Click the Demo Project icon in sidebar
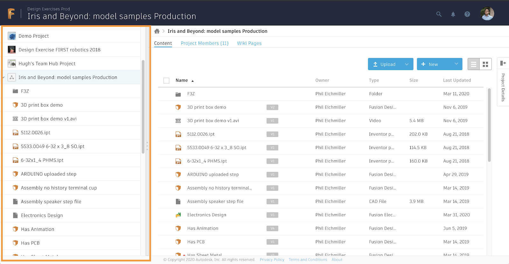This screenshot has height=264, width=509. tap(12, 36)
